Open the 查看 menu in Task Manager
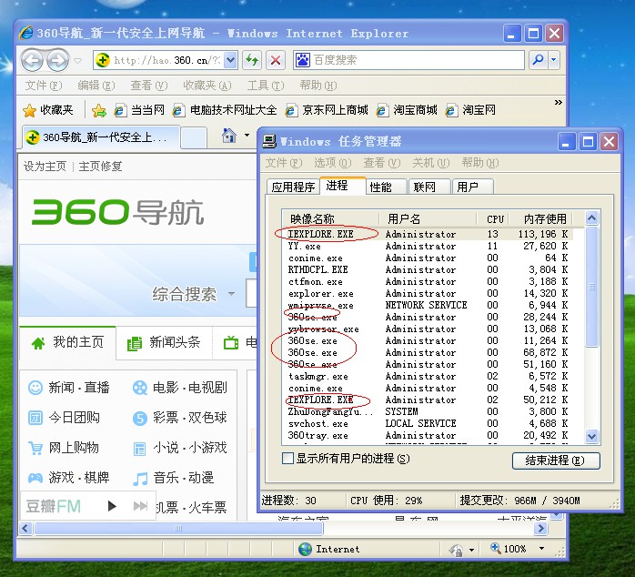This screenshot has height=577, width=635. click(374, 163)
